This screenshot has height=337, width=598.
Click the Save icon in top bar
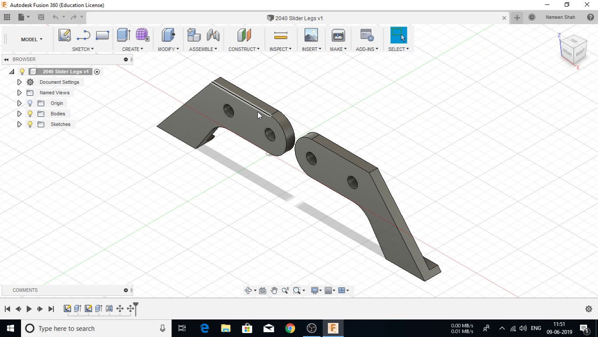point(41,17)
